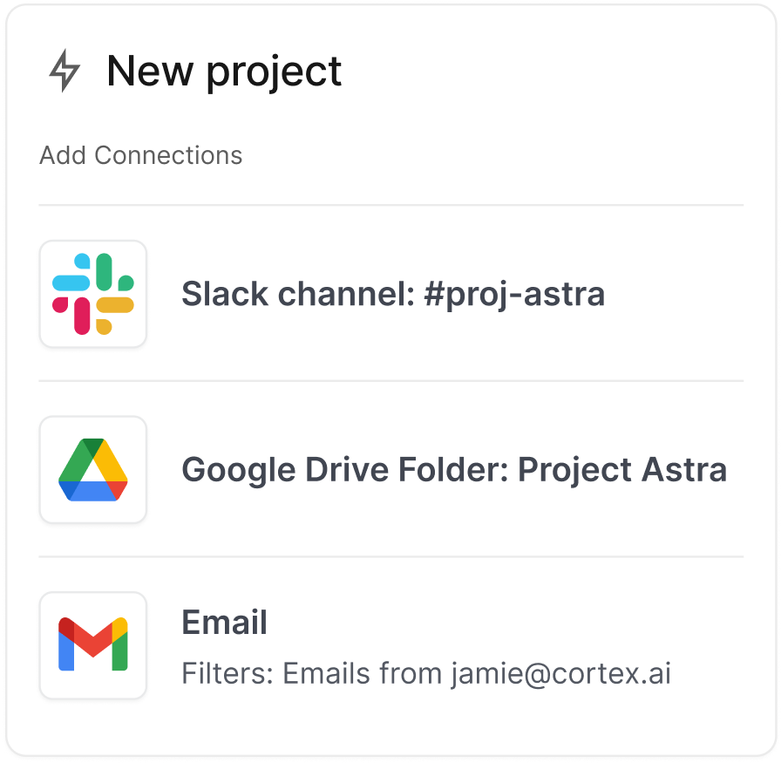781x763 pixels.
Task: Open the Google Drive logo icon
Action: pos(93,470)
